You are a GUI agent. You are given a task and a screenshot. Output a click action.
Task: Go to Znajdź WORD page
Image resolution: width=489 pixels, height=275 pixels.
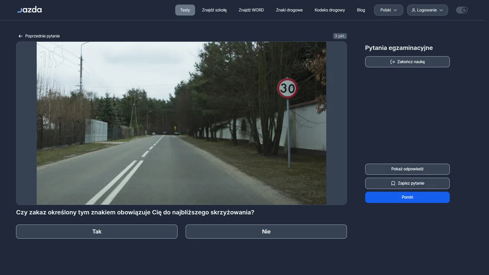(251, 10)
